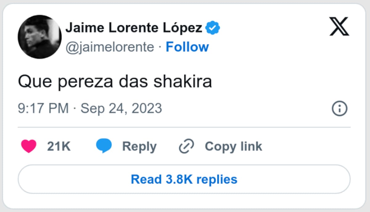Open the Jaime Lorente López display name

pyautogui.click(x=134, y=28)
